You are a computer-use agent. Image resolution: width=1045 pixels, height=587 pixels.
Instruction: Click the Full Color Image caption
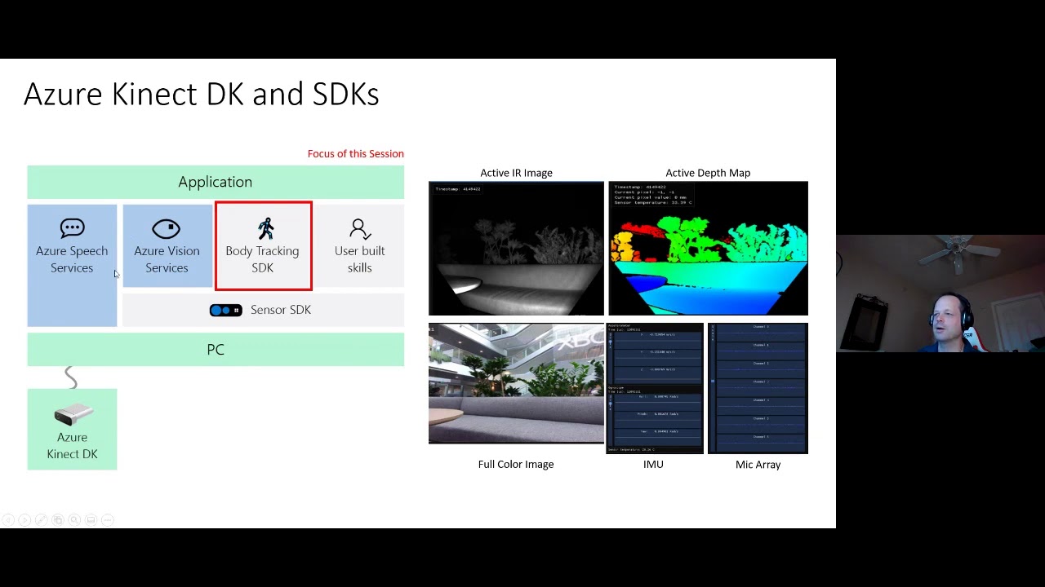516,465
